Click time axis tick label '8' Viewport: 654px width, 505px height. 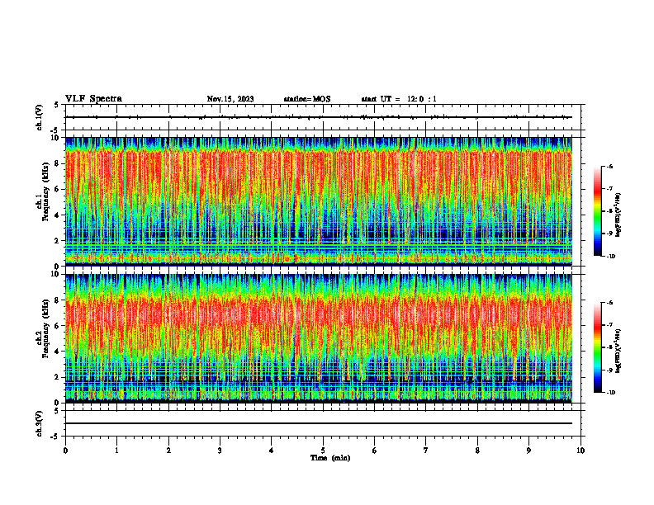pyautogui.click(x=477, y=451)
